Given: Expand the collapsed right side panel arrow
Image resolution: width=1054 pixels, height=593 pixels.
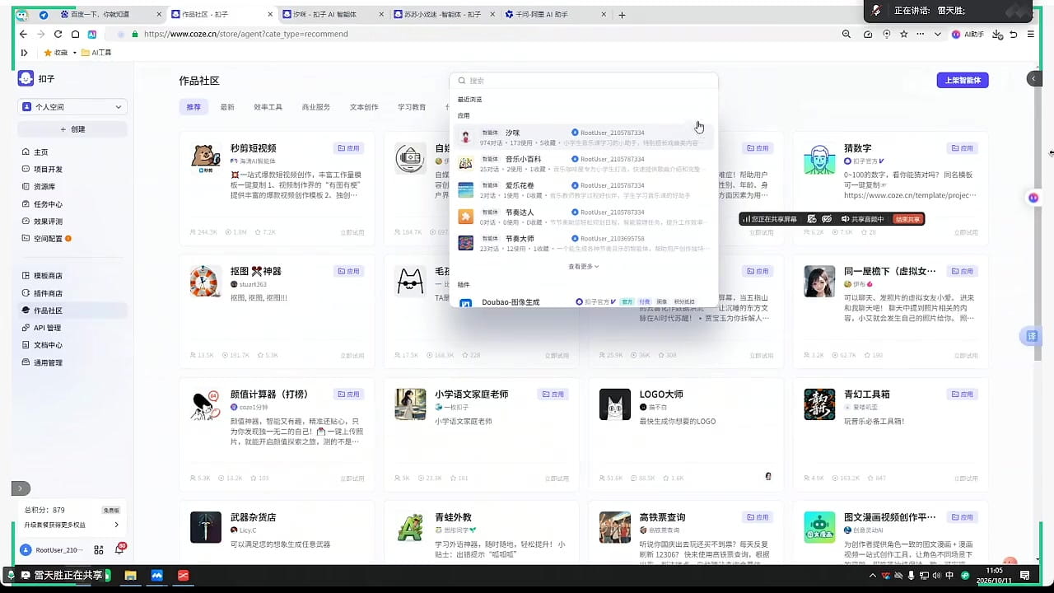Looking at the screenshot, I should click(1034, 78).
